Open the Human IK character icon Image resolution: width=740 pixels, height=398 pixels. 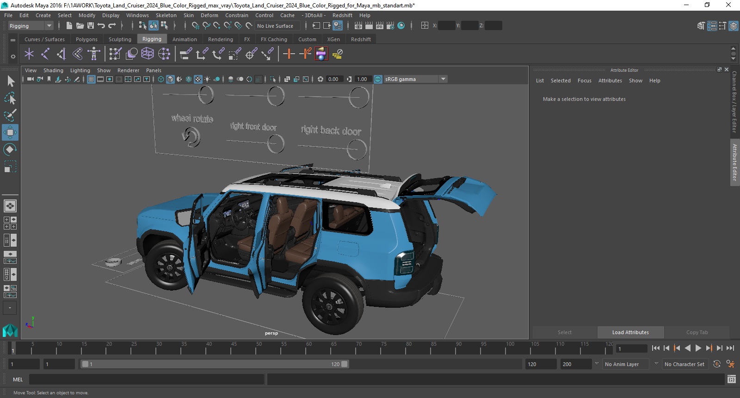click(94, 54)
